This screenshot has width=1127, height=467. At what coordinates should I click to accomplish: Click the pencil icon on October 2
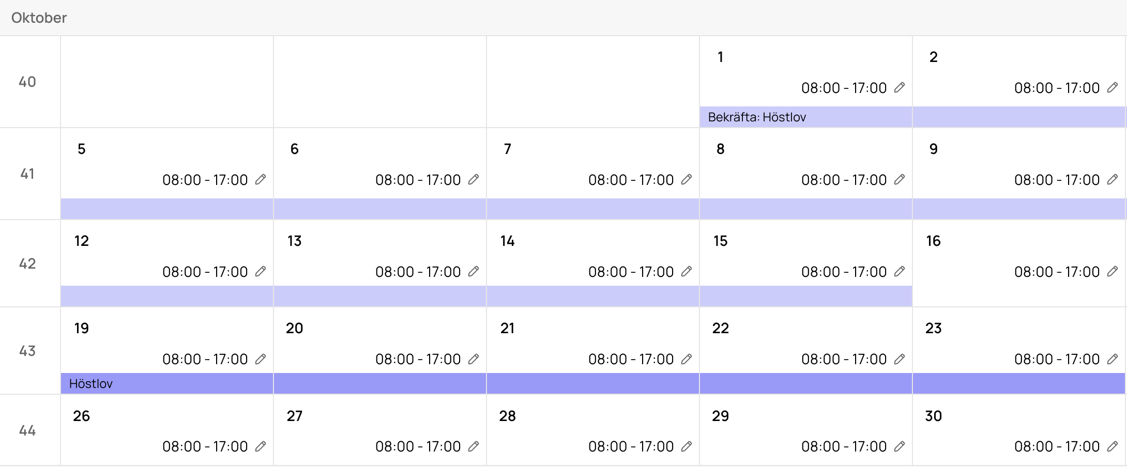(1112, 87)
